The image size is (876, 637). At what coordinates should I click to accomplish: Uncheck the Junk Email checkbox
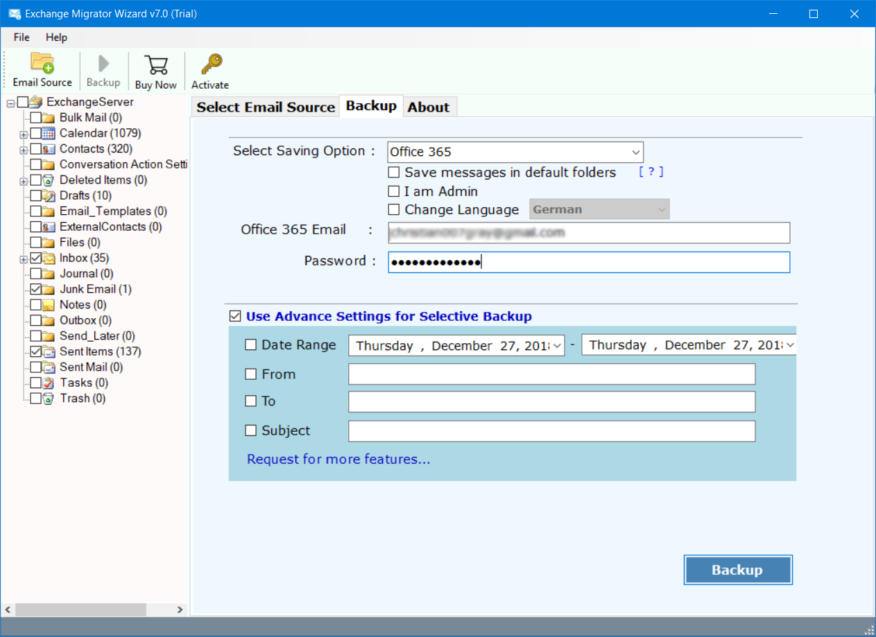(x=35, y=289)
